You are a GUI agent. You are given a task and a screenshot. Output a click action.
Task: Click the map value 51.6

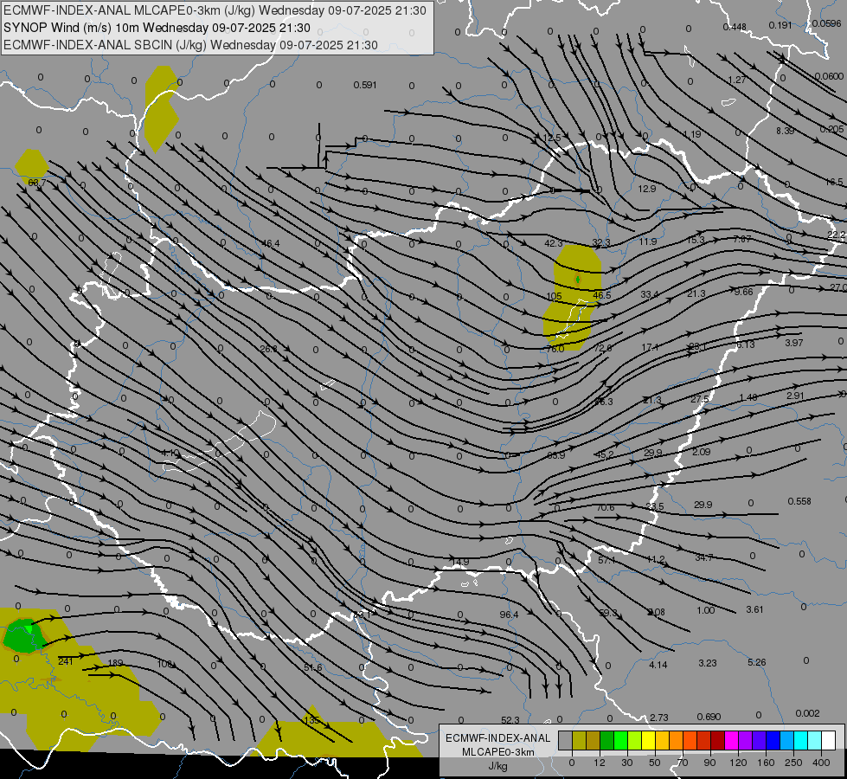click(313, 667)
